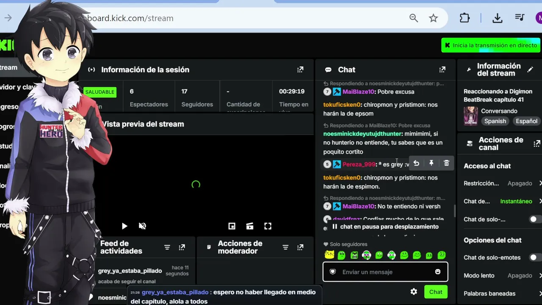
Task: Click the Apagado value for Restricción
Action: pyautogui.click(x=520, y=183)
